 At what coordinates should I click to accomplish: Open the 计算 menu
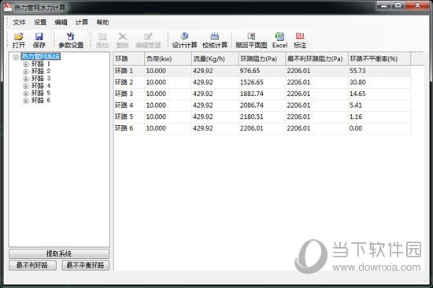(82, 22)
